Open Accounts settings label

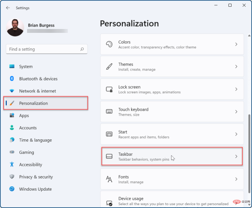click(x=28, y=128)
